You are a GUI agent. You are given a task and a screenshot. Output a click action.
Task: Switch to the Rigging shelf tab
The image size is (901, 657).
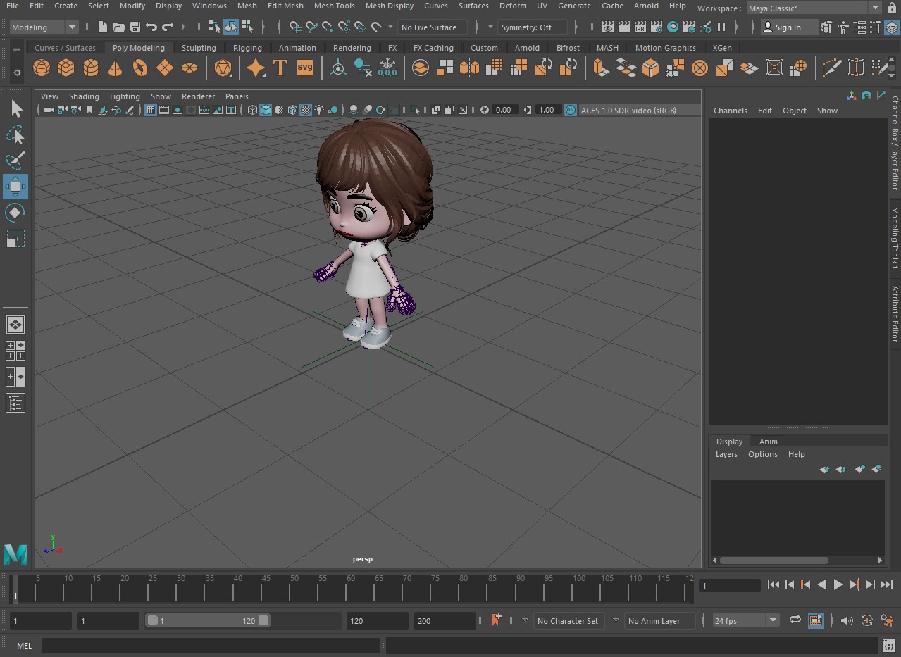click(x=247, y=48)
